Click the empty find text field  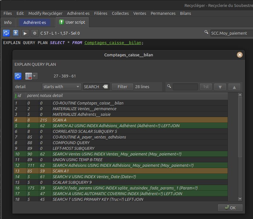click(x=185, y=87)
